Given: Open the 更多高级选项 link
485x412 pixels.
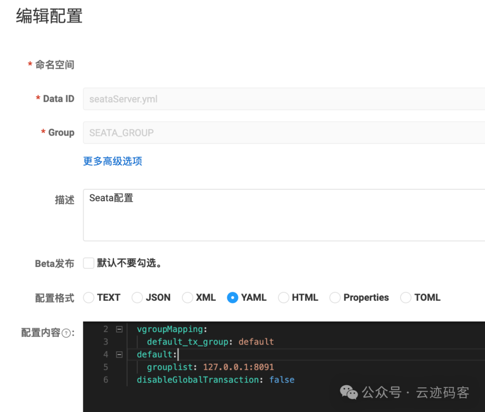Looking at the screenshot, I should point(113,161).
